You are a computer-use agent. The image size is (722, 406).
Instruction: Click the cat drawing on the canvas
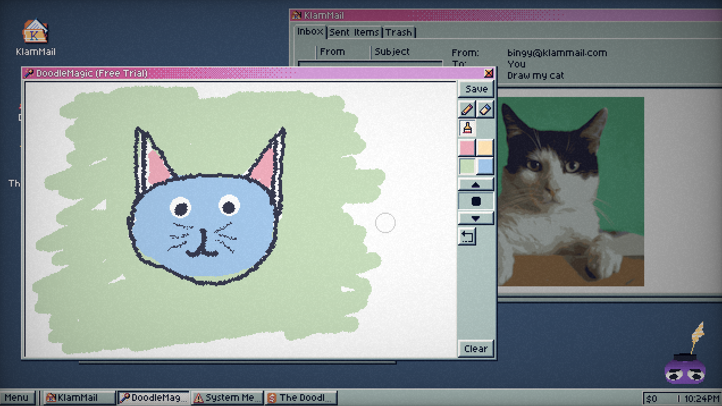pos(207,205)
